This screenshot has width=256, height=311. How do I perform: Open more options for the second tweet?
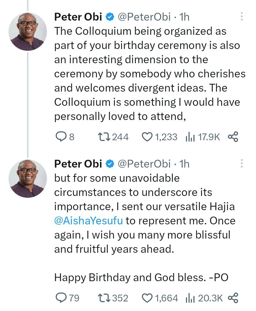coord(241,163)
